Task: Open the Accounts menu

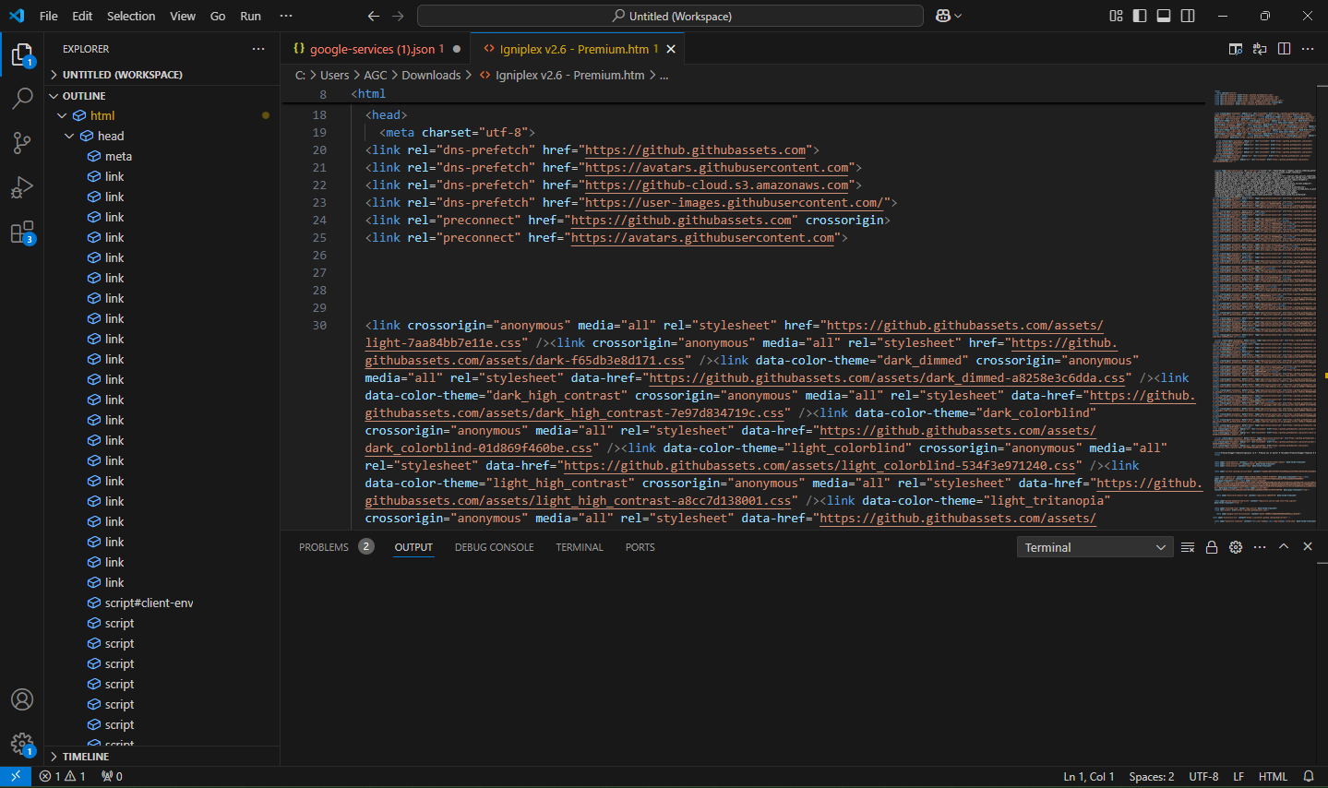Action: (22, 699)
